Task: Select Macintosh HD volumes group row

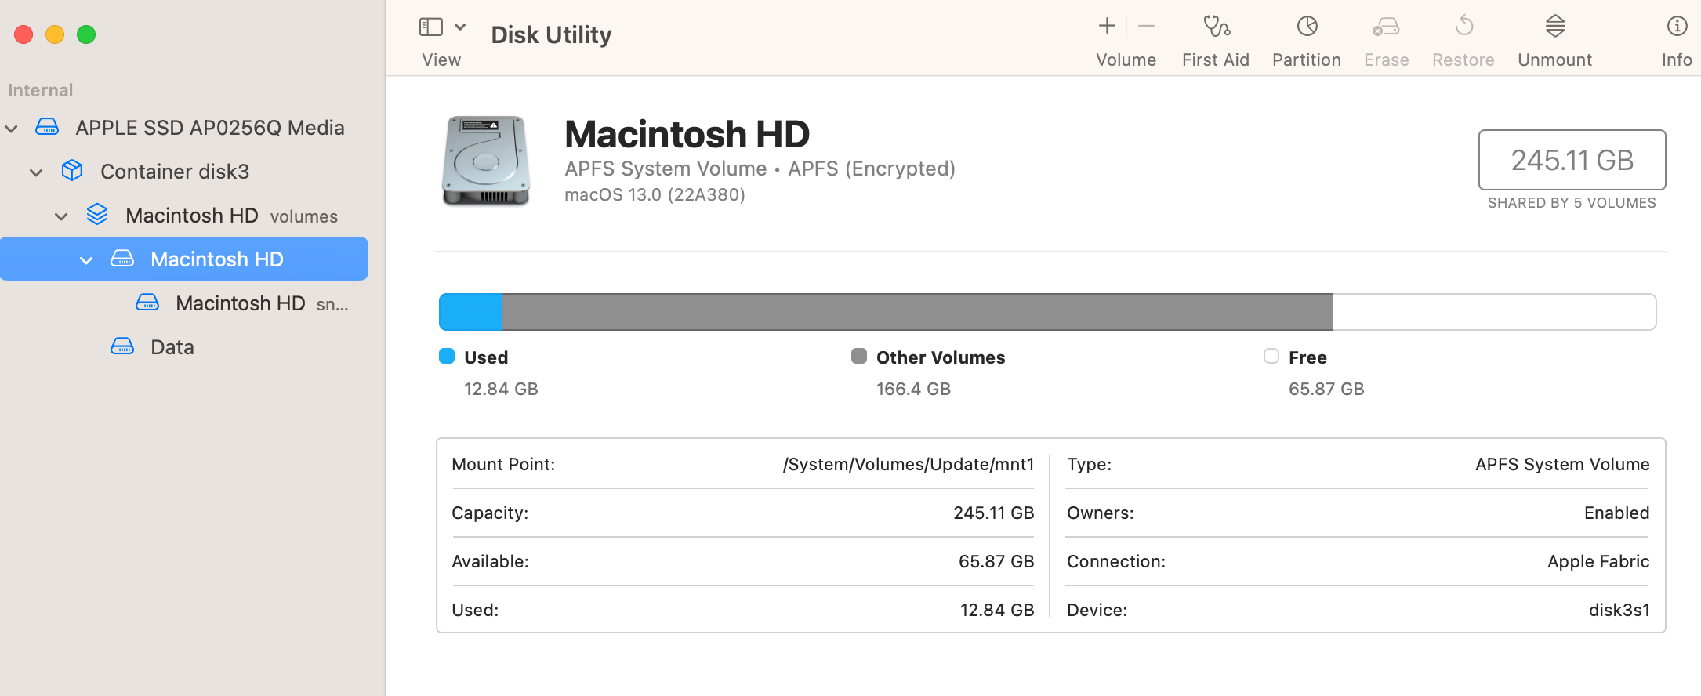Action: tap(184, 215)
